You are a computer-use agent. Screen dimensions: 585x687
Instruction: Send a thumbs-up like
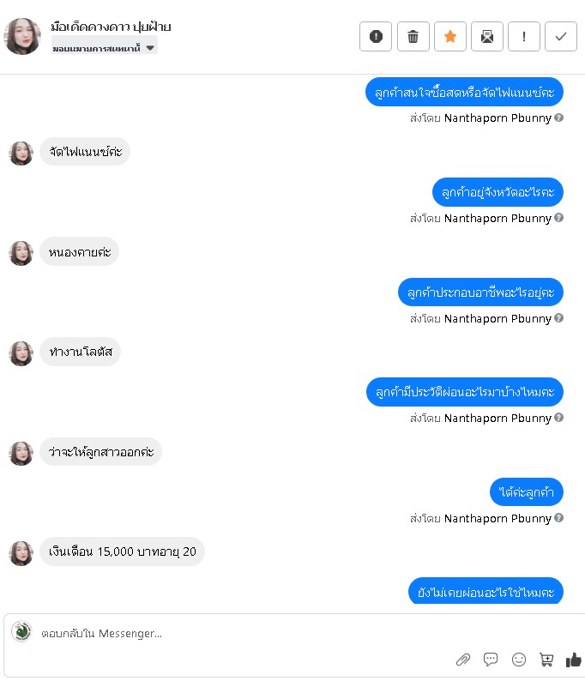click(x=573, y=659)
